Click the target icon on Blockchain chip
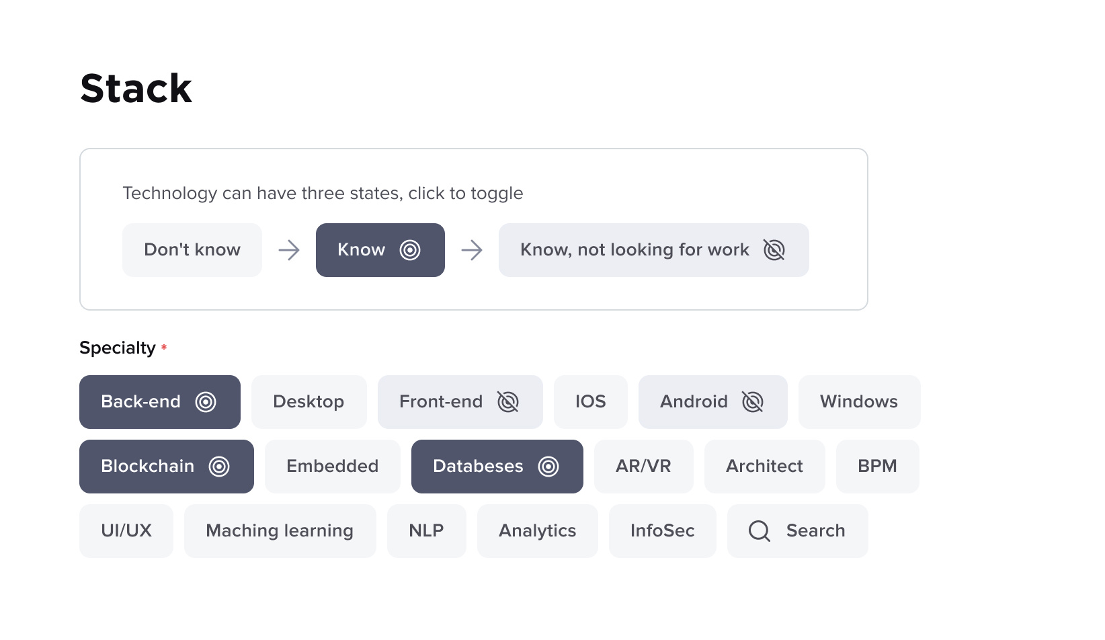The width and height of the screenshot is (1105, 640). (219, 467)
